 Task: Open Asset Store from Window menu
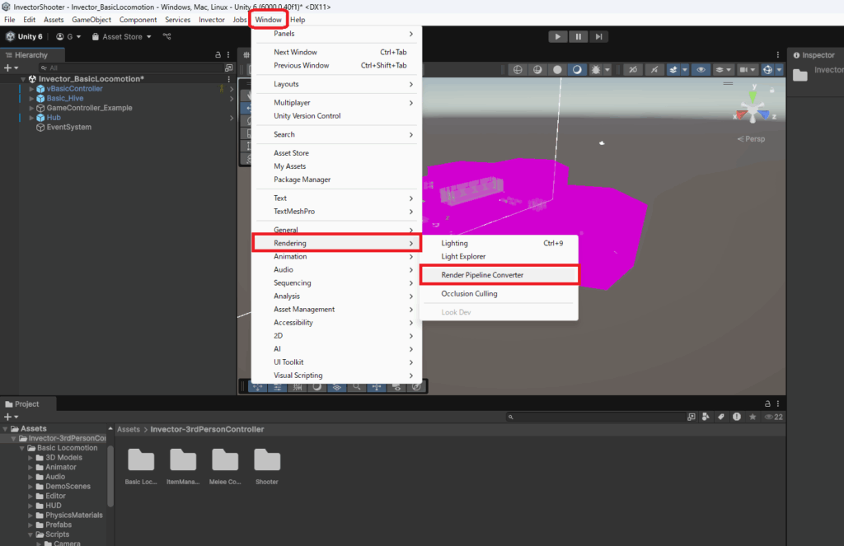(336, 153)
